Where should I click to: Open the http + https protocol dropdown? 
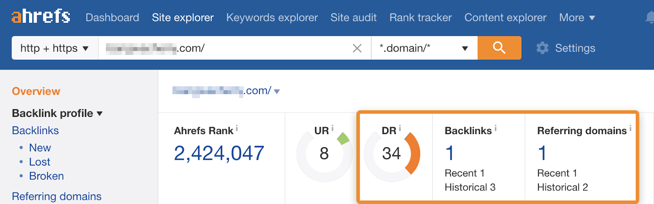pos(55,48)
